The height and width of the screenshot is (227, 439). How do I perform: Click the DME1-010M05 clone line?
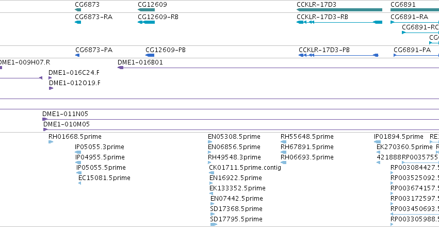(x=241, y=129)
